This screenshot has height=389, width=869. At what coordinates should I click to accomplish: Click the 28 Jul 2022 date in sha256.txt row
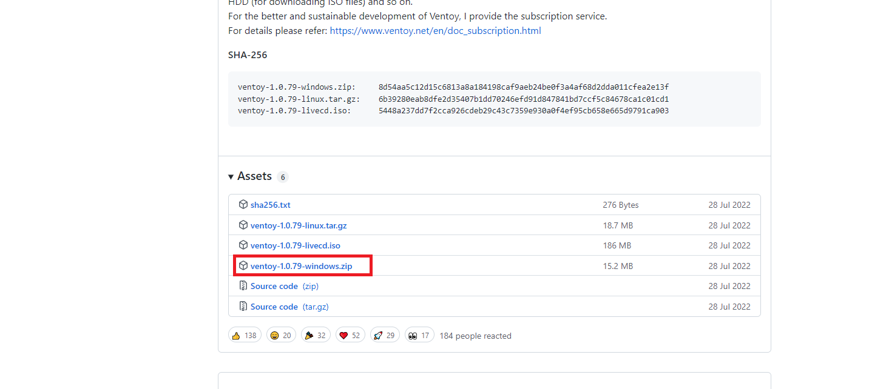click(x=729, y=205)
